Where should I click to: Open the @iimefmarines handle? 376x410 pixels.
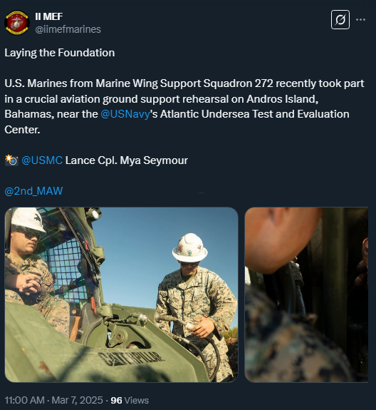pyautogui.click(x=68, y=29)
